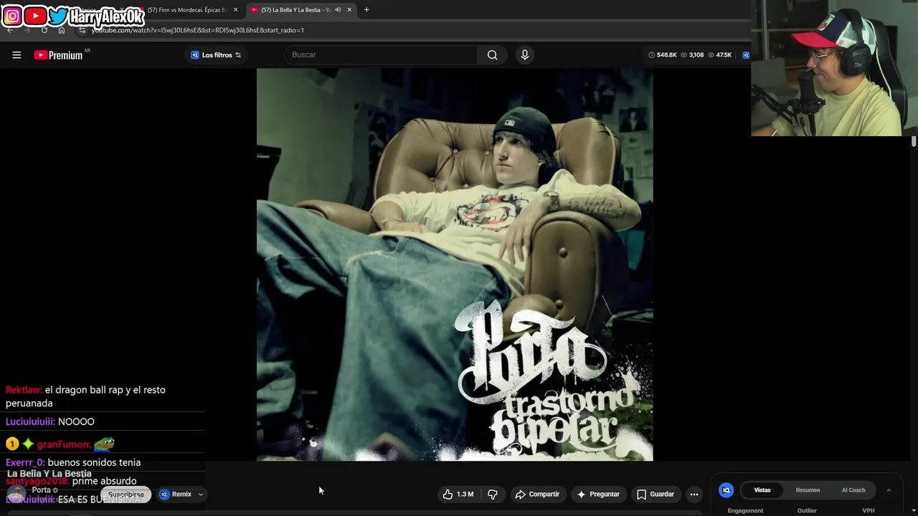This screenshot has width=918, height=516.
Task: Click the Remix button
Action: click(x=176, y=494)
